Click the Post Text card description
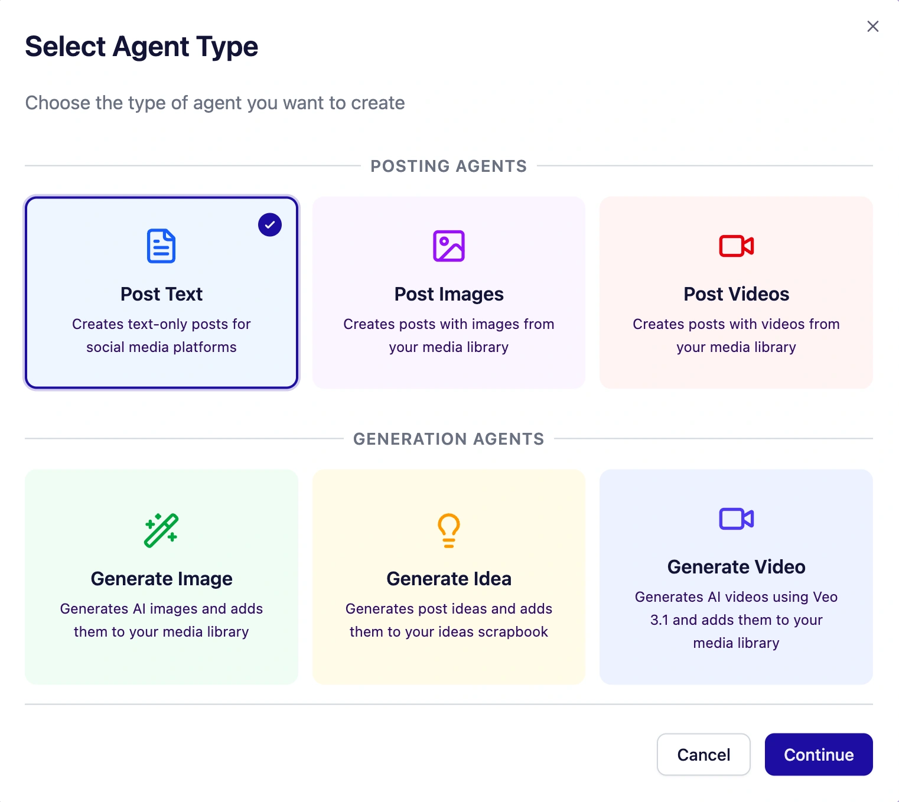 tap(161, 335)
